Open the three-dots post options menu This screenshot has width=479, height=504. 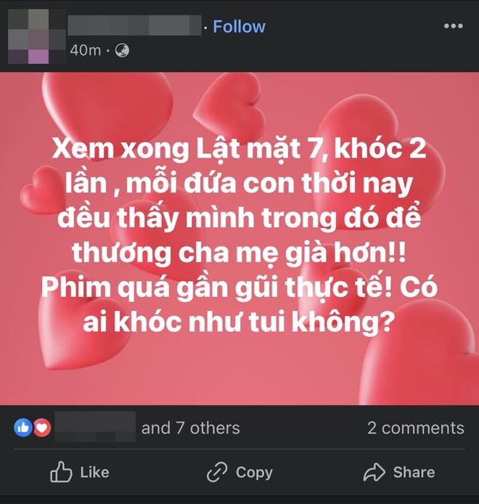454,26
